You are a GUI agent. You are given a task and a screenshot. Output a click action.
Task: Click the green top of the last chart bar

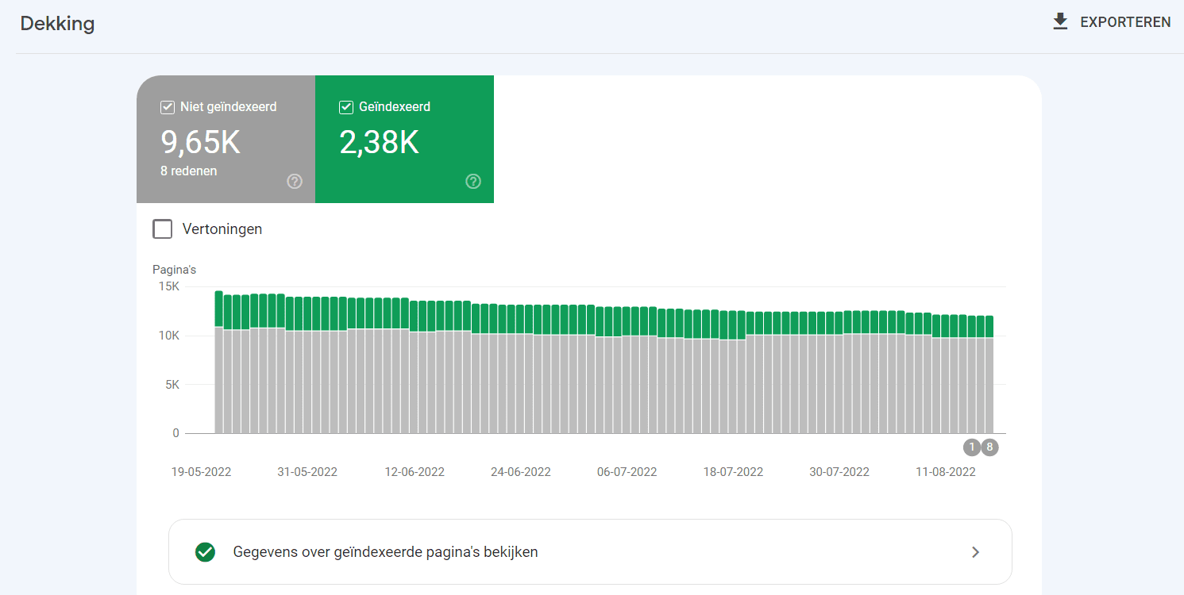989,326
